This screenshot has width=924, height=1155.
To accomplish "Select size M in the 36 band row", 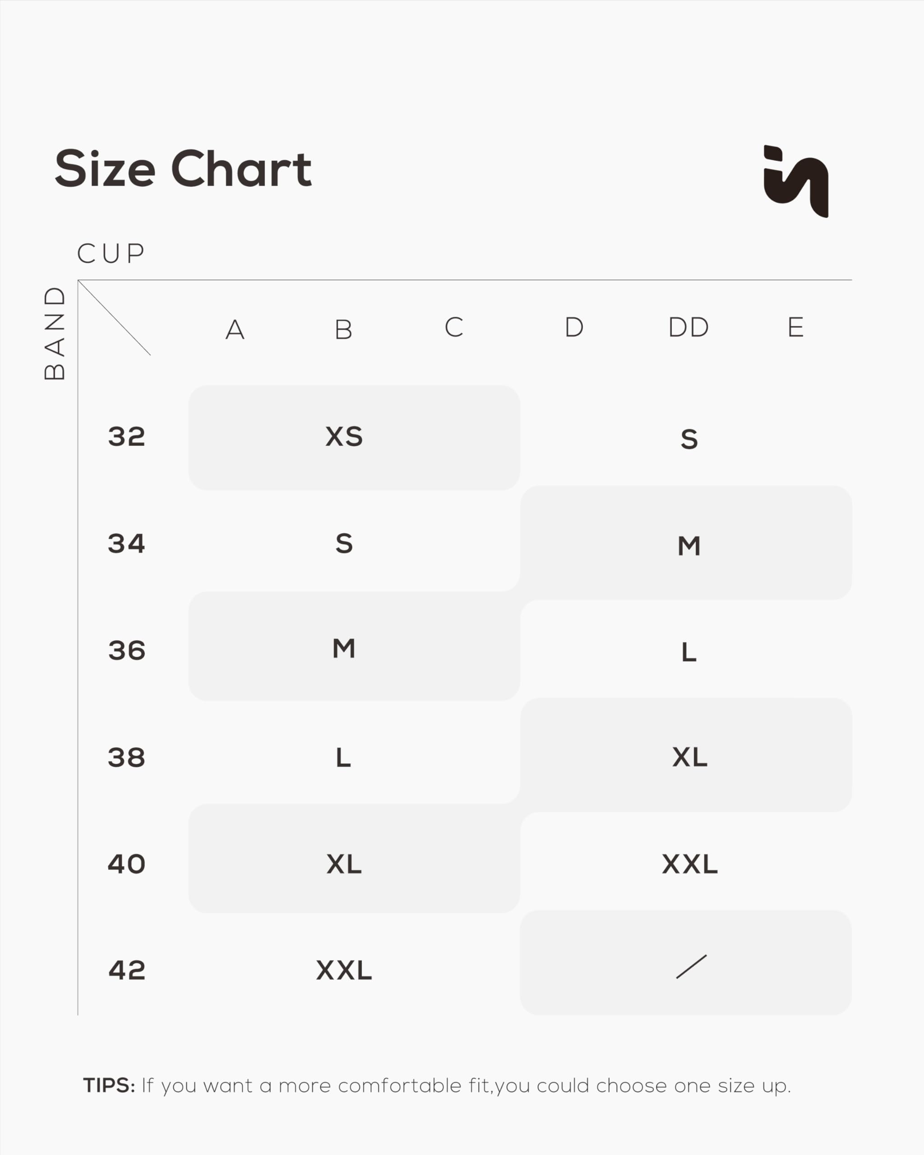I will pos(344,649).
